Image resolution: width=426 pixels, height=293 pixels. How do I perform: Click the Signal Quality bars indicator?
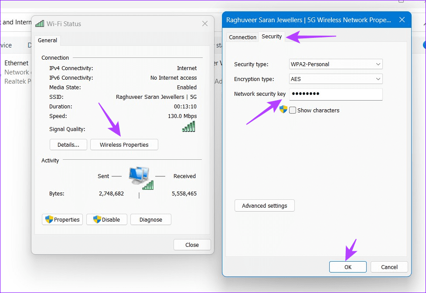(188, 126)
